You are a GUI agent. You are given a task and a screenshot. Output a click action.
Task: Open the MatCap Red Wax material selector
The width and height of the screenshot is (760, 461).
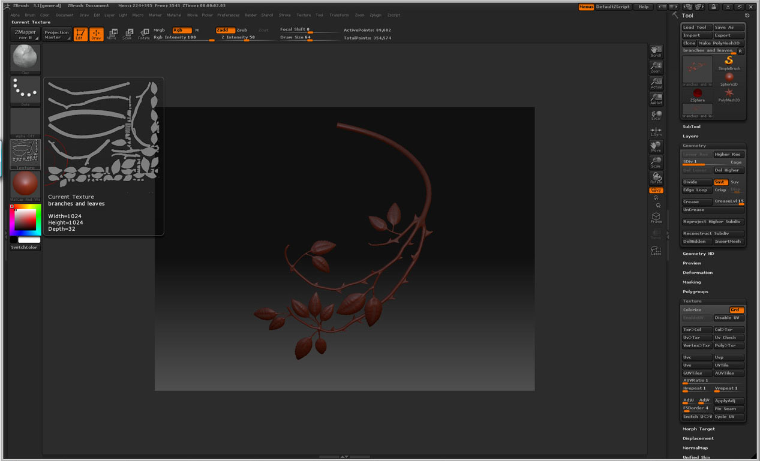tap(25, 186)
